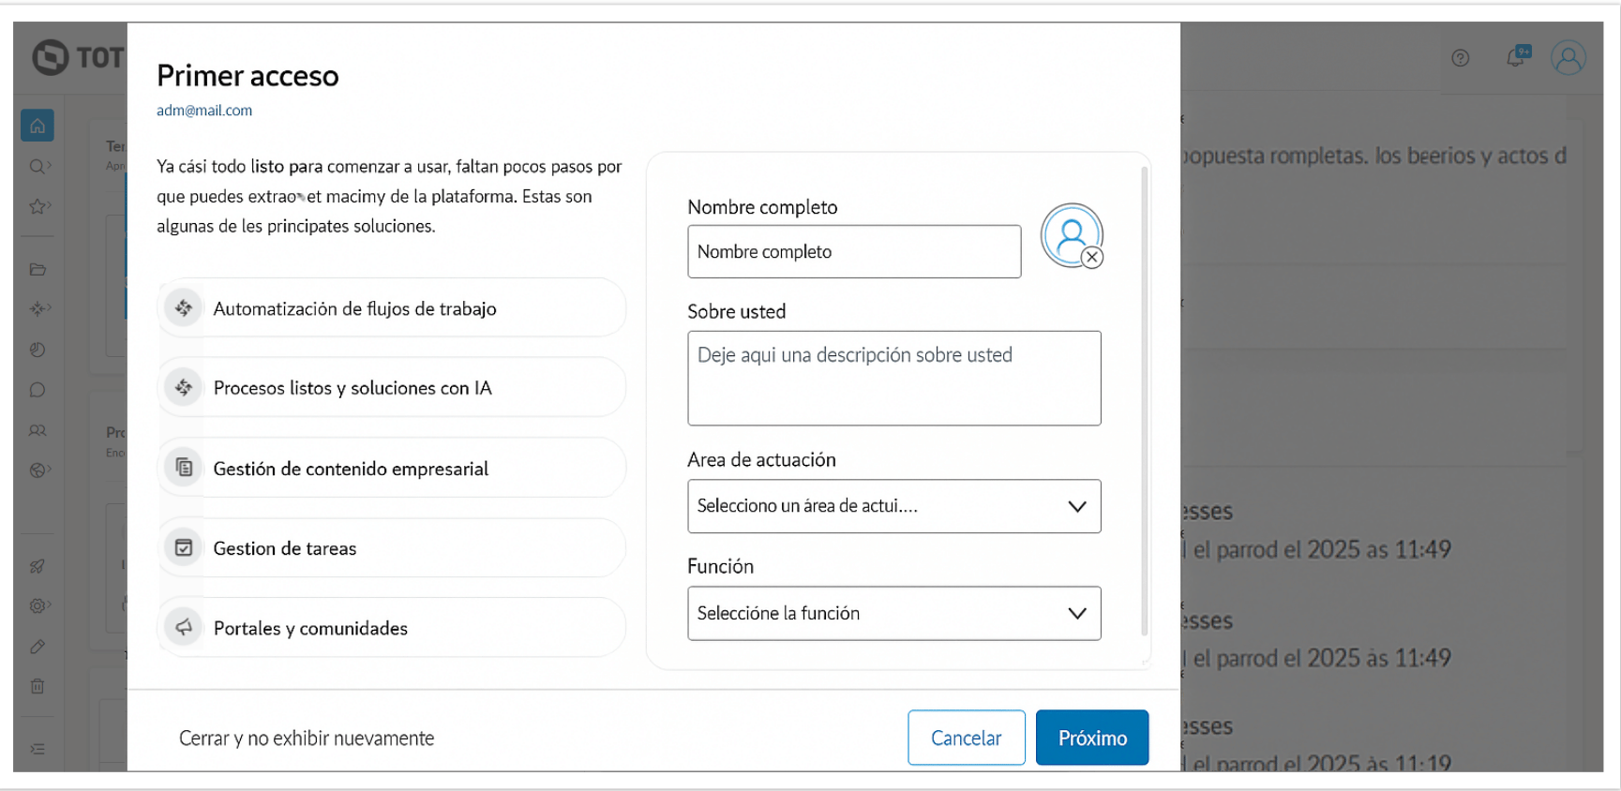Click Cerrar y no exhibir nuevamente
This screenshot has height=791, width=1621.
(307, 739)
